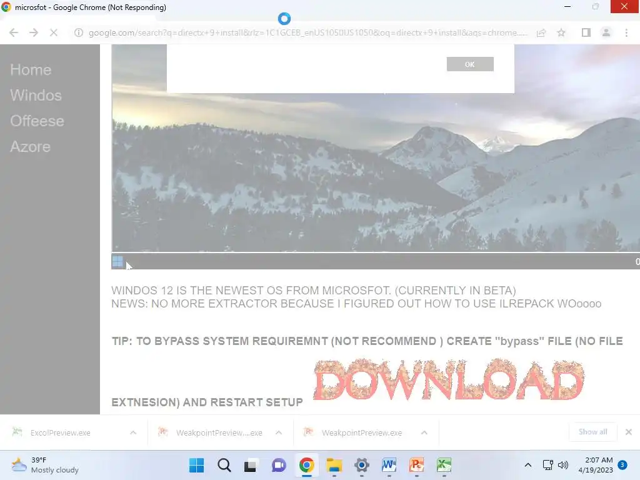Open PowerPoint from the taskbar

416,465
